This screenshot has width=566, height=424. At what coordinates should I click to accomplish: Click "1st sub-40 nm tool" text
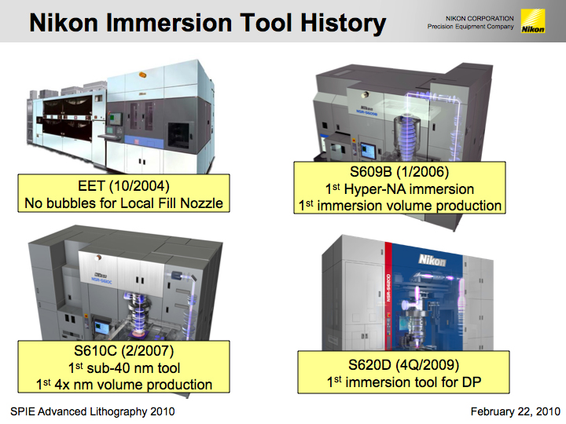(x=124, y=368)
